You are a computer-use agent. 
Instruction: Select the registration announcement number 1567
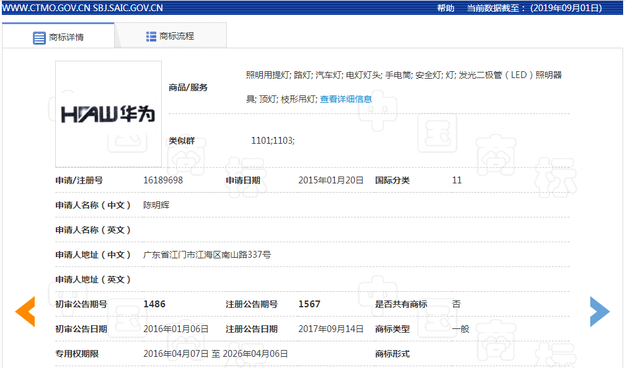309,304
